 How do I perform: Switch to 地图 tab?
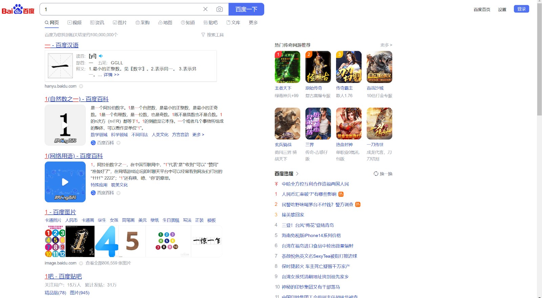coord(165,23)
